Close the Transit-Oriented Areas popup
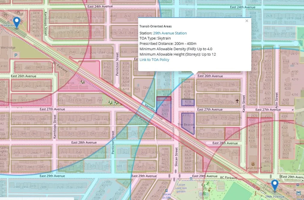Viewport: 304px width, 200px height. tap(247, 21)
